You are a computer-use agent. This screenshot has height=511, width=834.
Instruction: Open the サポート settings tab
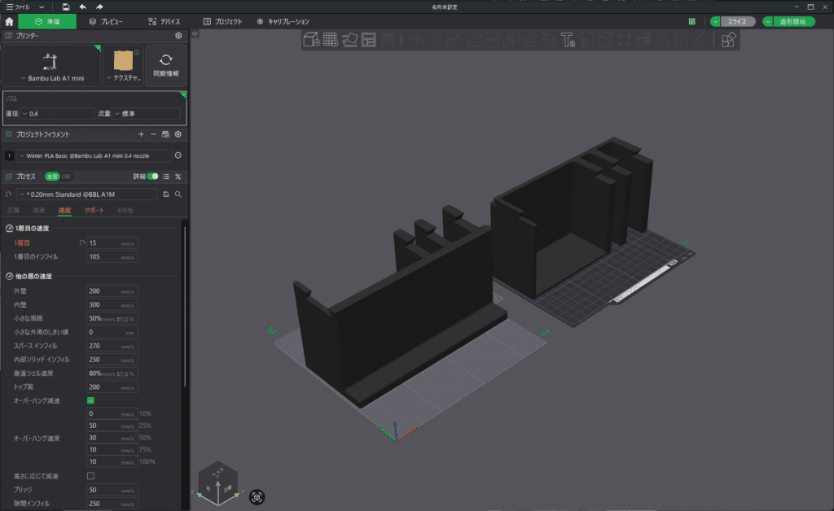point(94,211)
